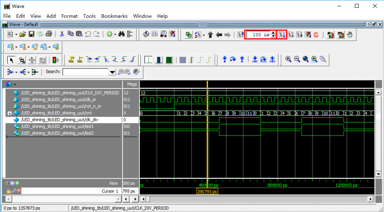Open the Add menu
The image size is (384, 212).
coord(51,16)
